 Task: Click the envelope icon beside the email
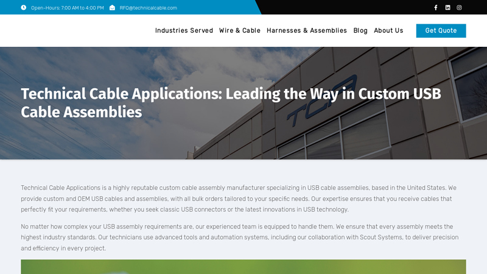coord(112,8)
